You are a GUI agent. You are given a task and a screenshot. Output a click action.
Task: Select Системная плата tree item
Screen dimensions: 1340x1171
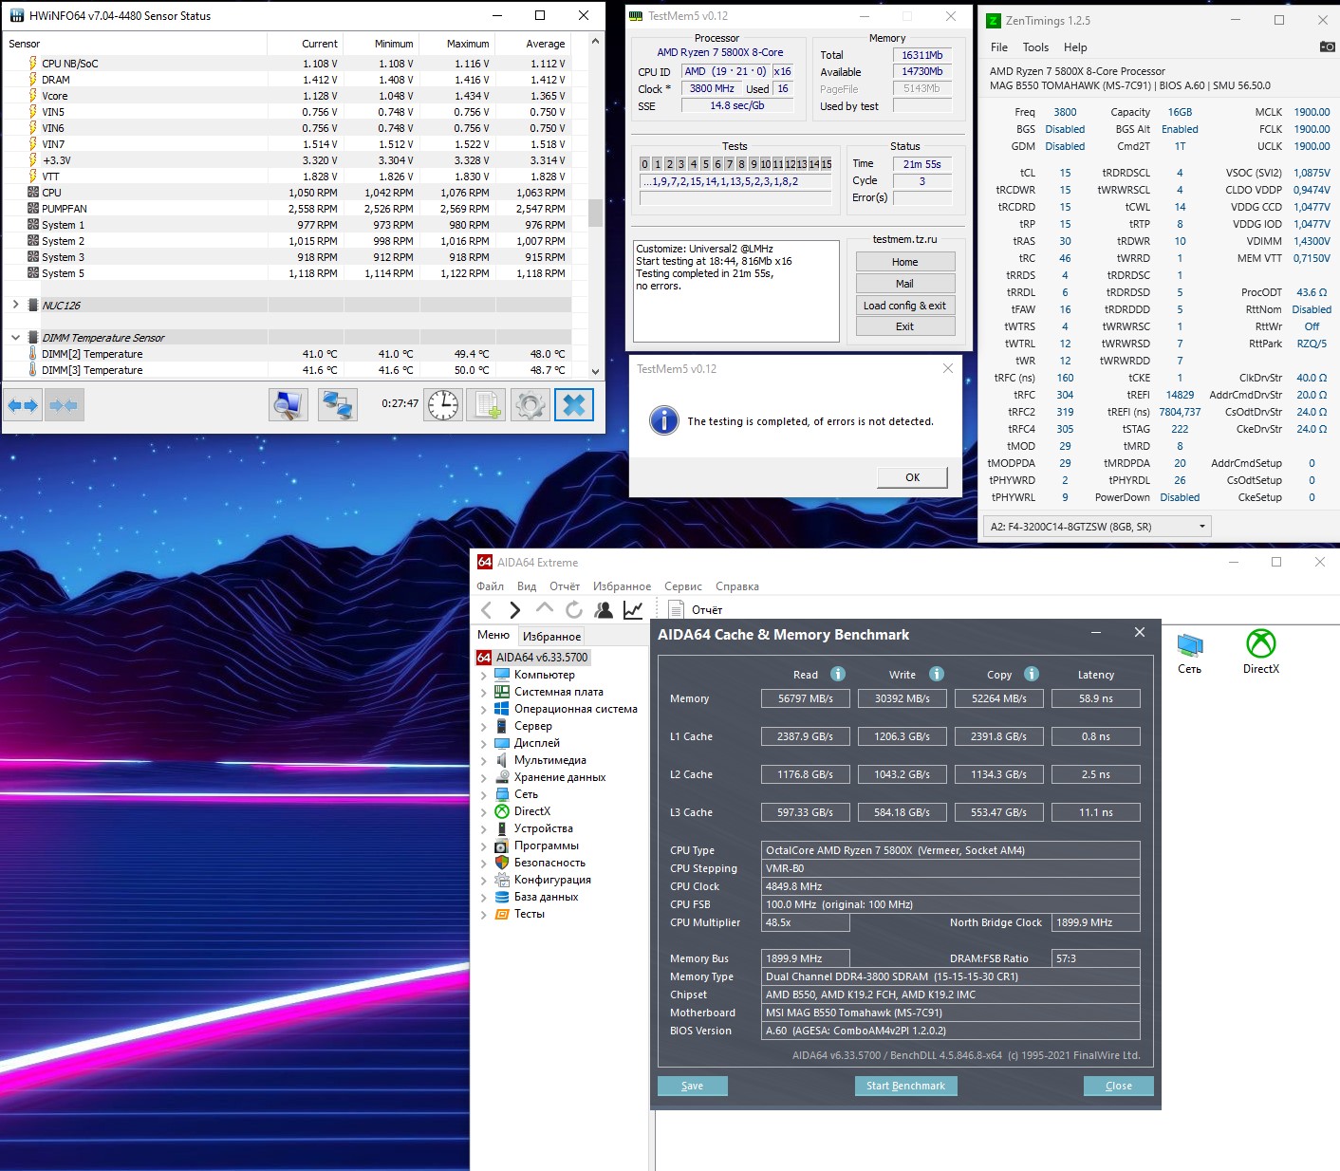click(558, 692)
